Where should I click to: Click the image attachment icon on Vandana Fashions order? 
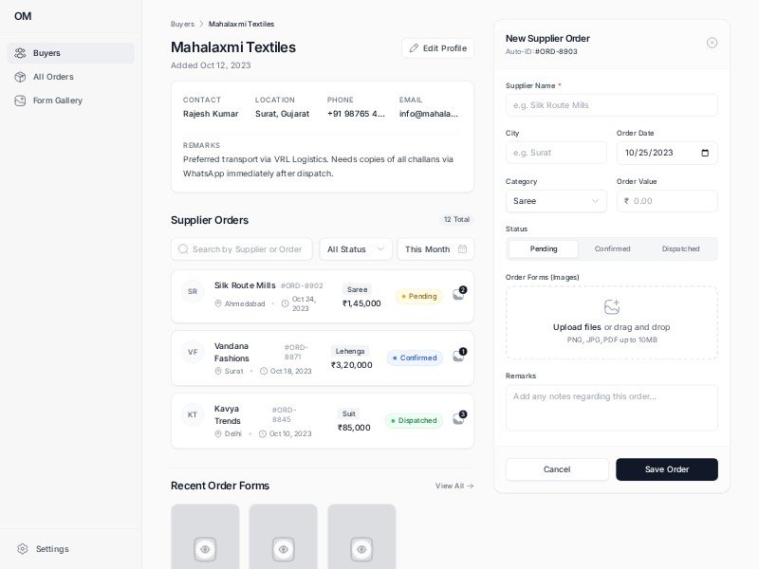pyautogui.click(x=459, y=357)
